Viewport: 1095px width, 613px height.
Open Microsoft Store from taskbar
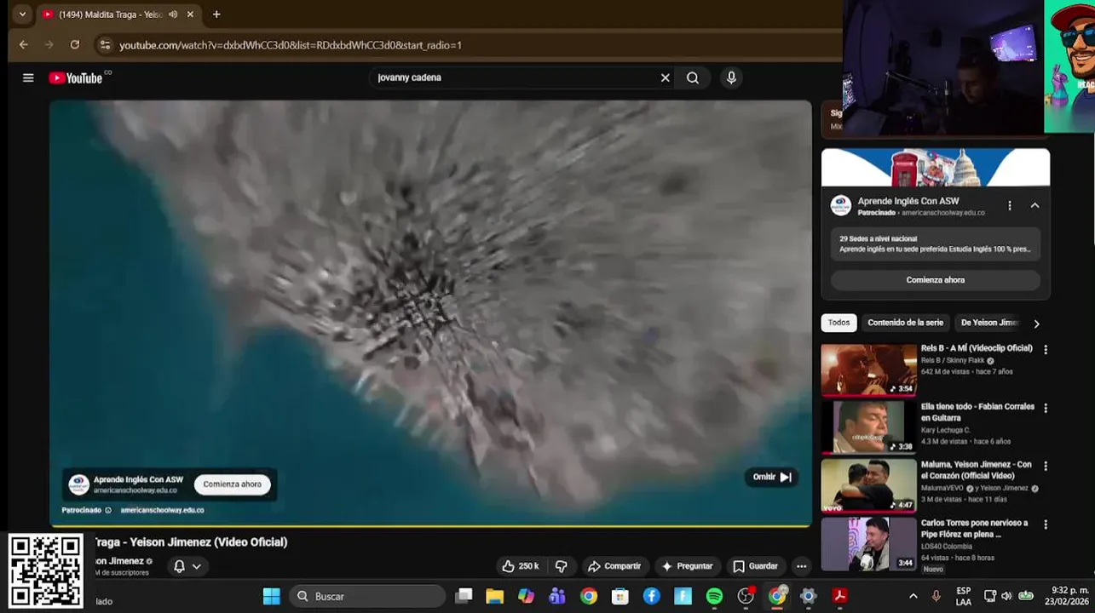(x=620, y=596)
